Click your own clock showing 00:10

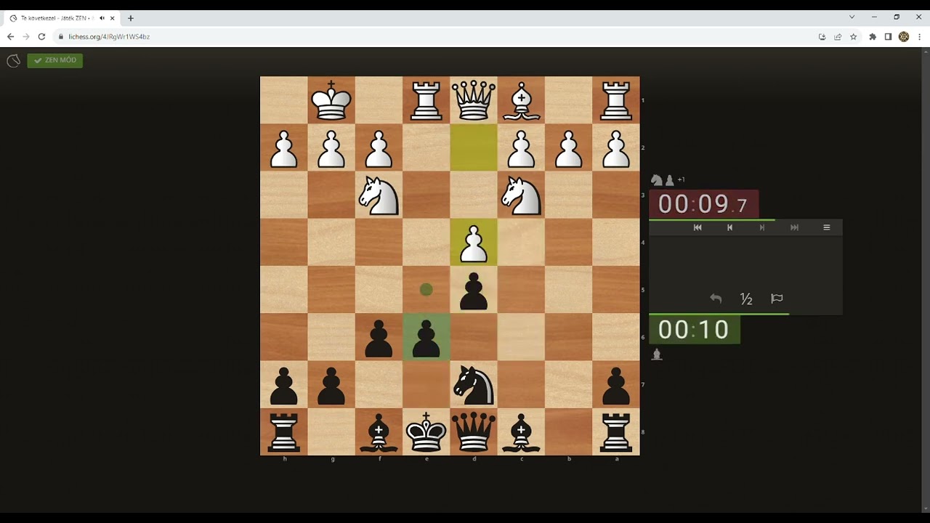[694, 329]
